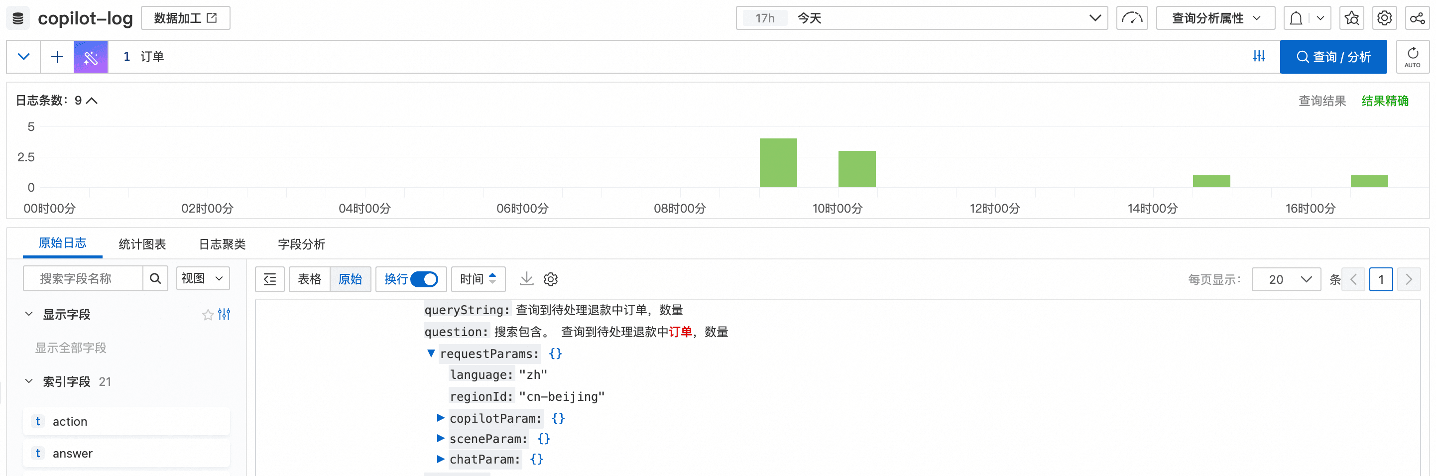The width and height of the screenshot is (1436, 476).
Task: Switch to the 统计图表 tab
Action: pyautogui.click(x=142, y=244)
